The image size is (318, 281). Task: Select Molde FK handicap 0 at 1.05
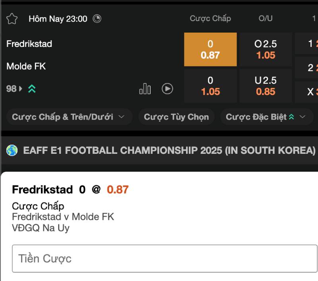[210, 85]
